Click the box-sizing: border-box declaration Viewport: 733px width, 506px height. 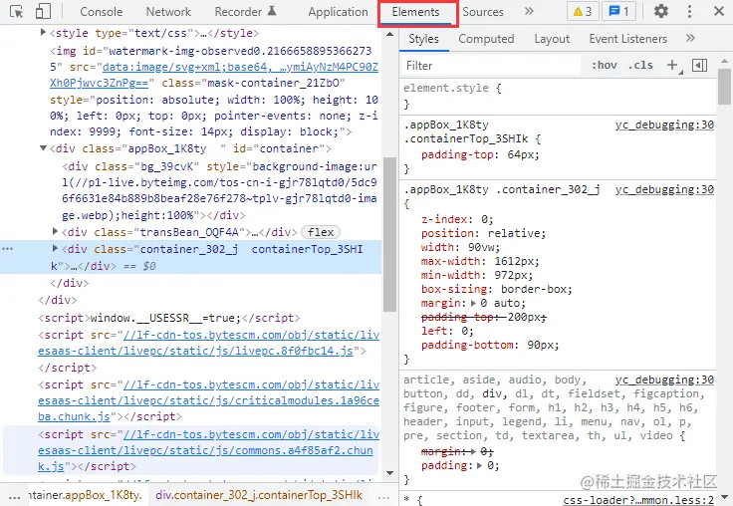[496, 290]
